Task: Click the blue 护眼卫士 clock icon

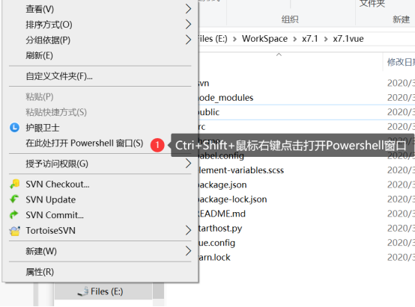Action: (x=14, y=128)
